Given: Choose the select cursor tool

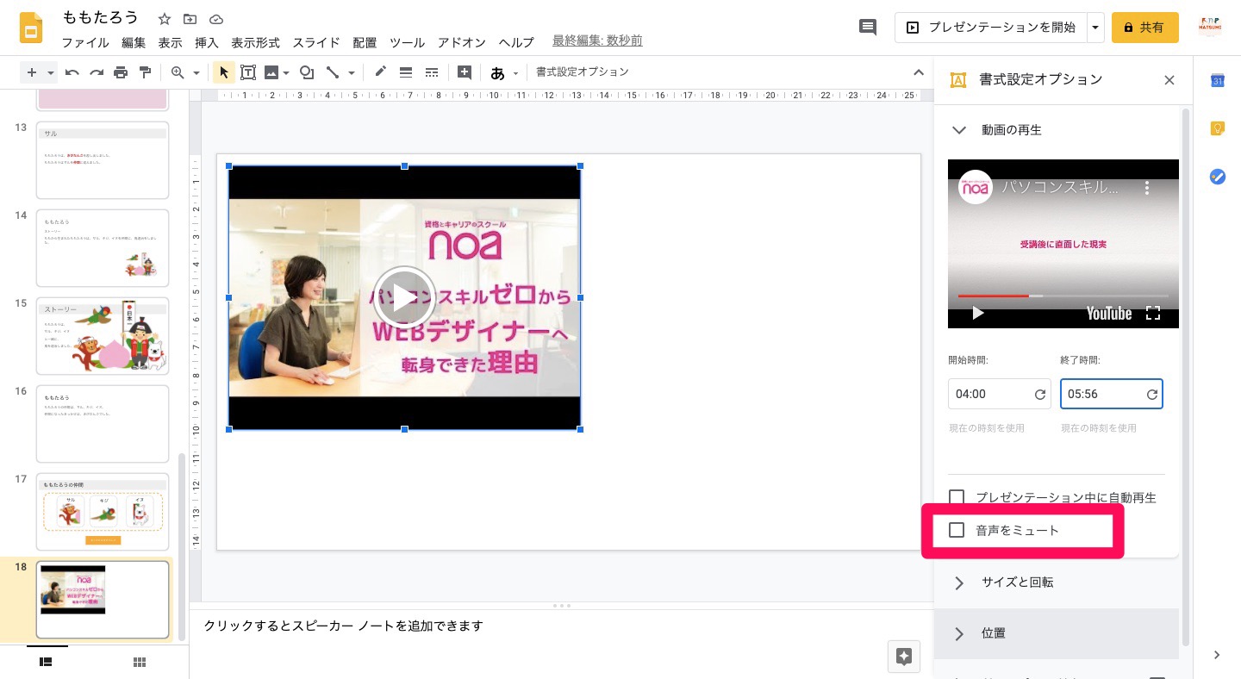Looking at the screenshot, I should click(x=223, y=72).
